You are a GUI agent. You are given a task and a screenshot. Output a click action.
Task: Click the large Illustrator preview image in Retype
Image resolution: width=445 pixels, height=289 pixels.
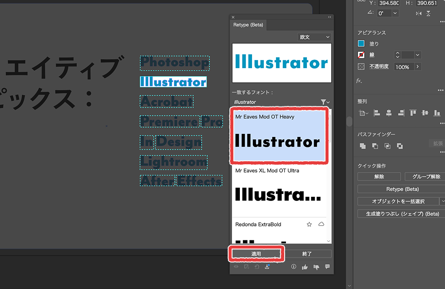pyautogui.click(x=282, y=63)
